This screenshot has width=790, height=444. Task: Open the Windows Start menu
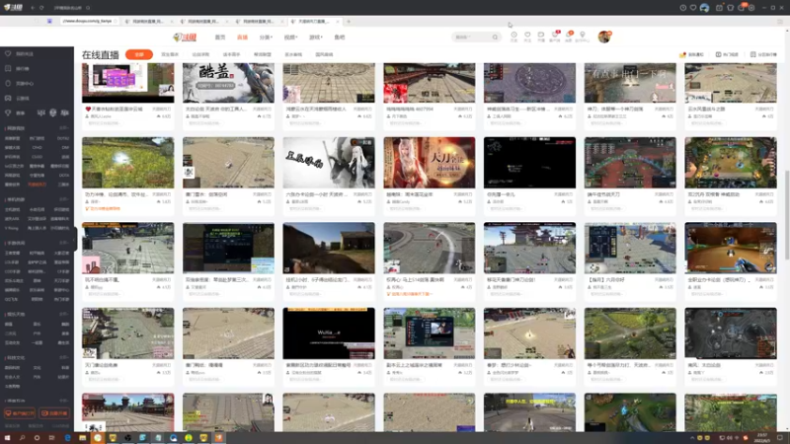coord(7,438)
